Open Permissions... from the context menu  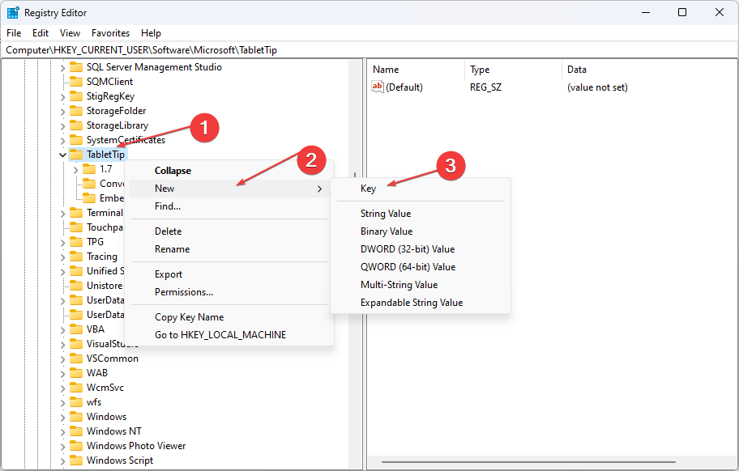point(229,292)
